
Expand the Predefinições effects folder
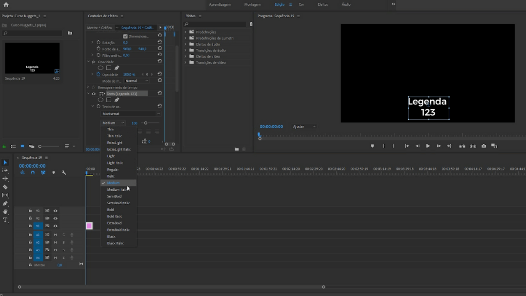185,32
